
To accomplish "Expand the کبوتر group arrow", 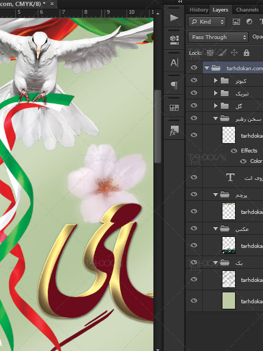I will click(x=215, y=80).
